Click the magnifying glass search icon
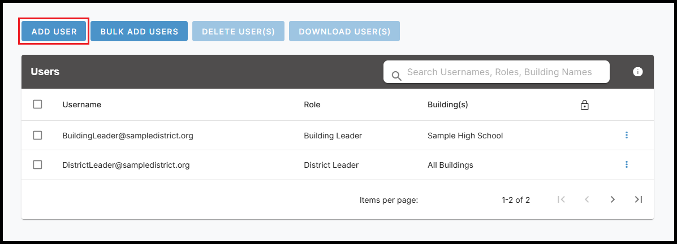677x244 pixels. click(x=396, y=75)
